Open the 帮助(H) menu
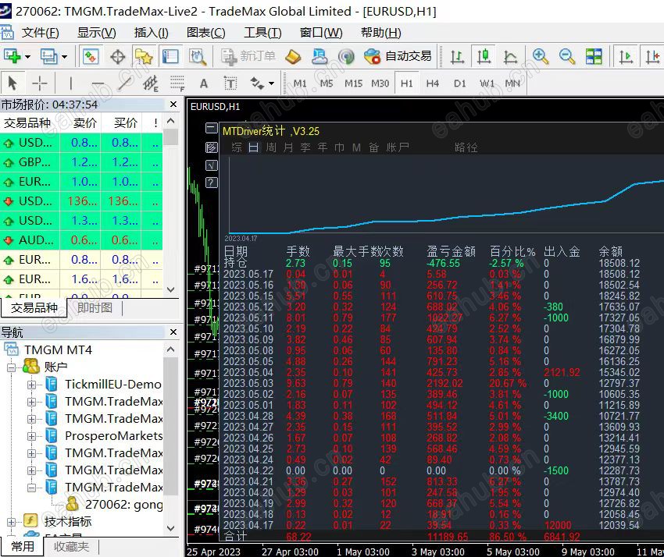 [x=380, y=33]
